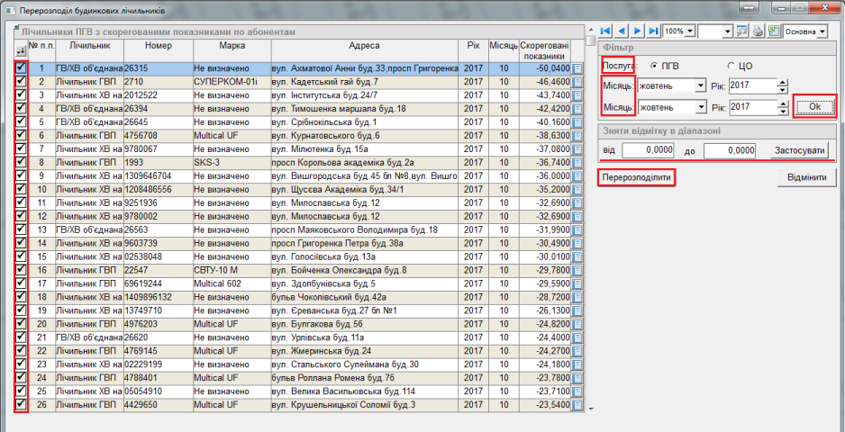845x432 pixels.
Task: Click the 'від' range value field
Action: (x=647, y=149)
